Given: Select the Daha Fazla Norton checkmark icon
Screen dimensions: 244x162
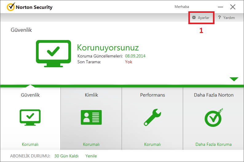Looking at the screenshot, I should (x=214, y=118).
